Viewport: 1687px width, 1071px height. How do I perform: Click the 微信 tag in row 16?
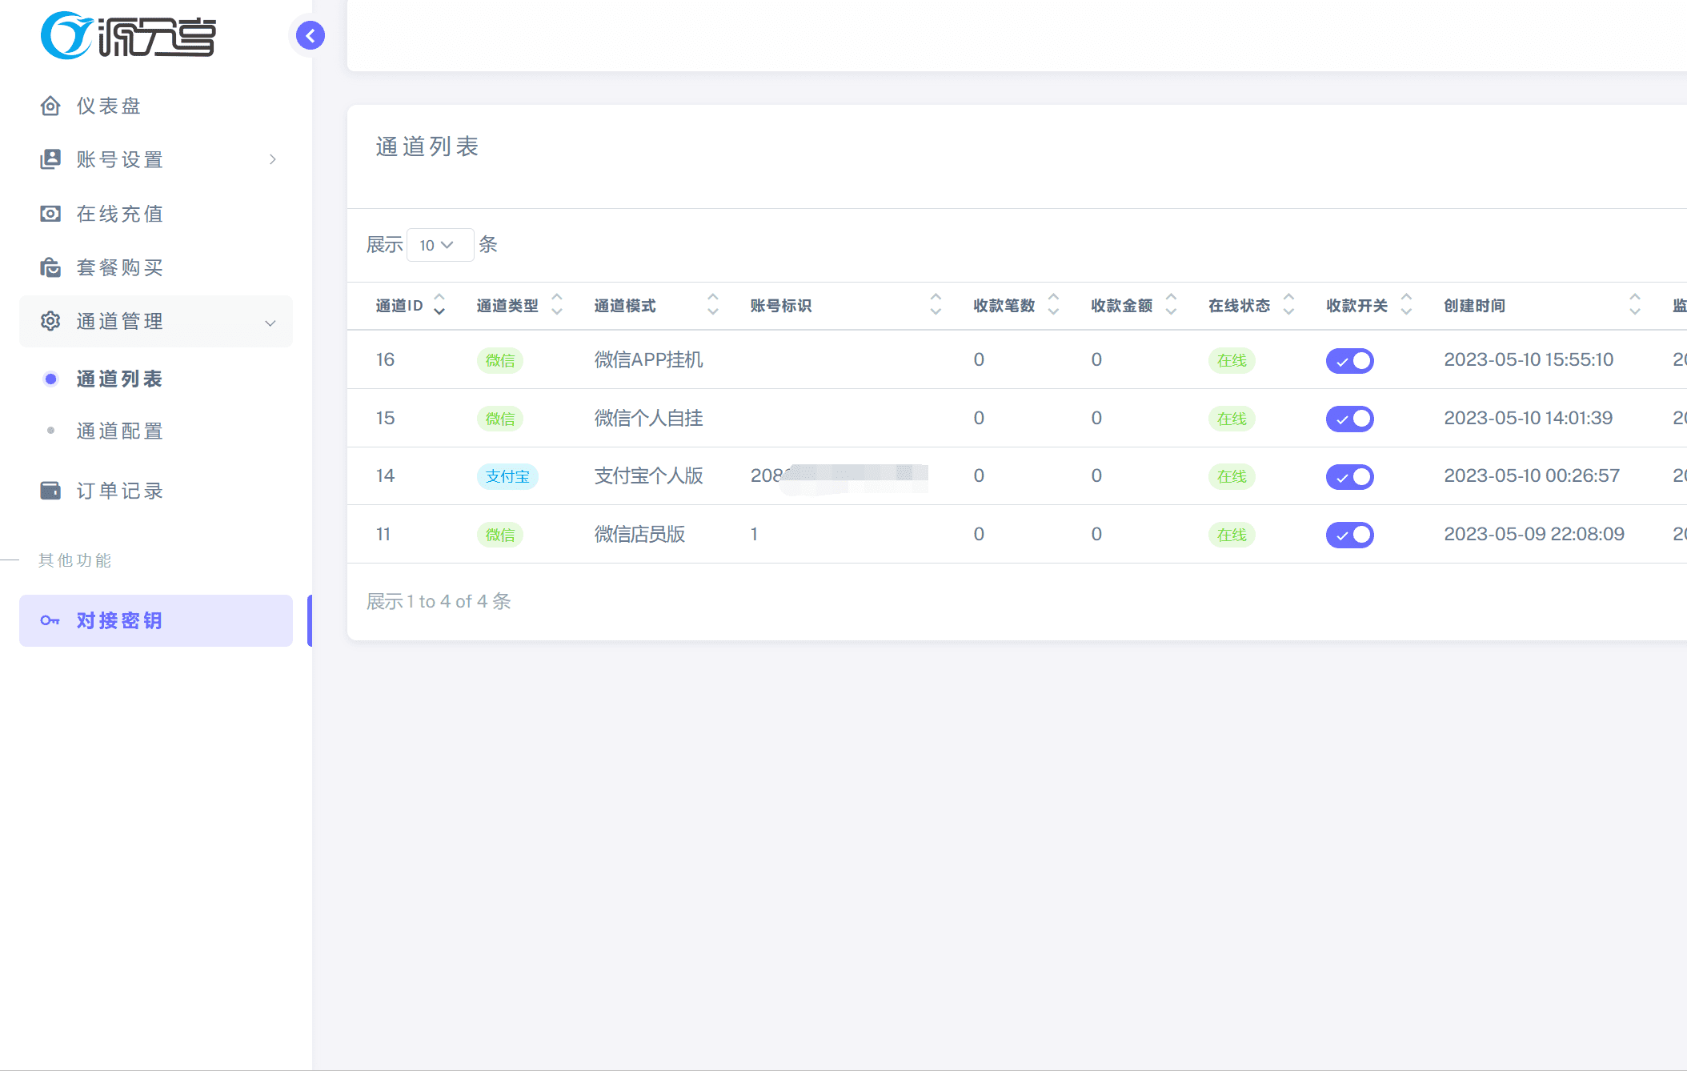[x=500, y=361]
